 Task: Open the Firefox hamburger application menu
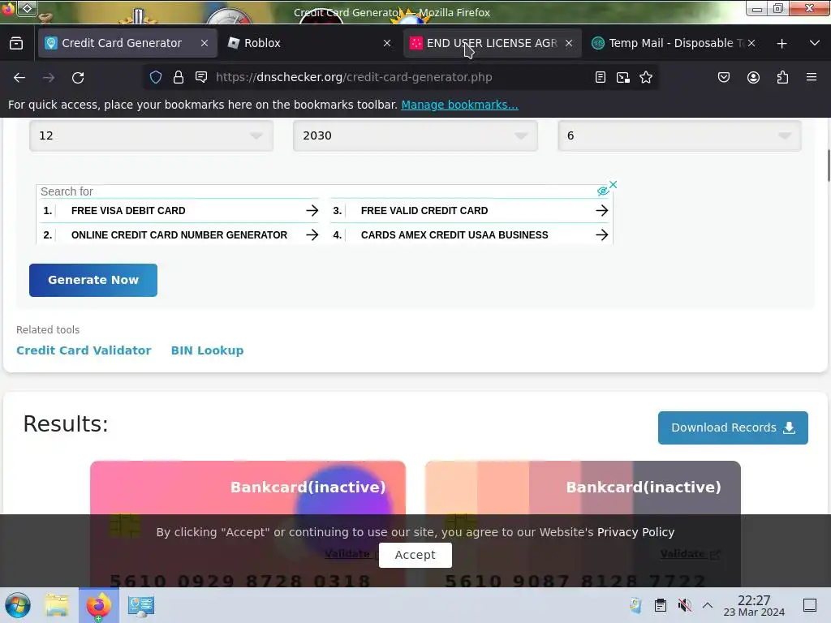(812, 77)
